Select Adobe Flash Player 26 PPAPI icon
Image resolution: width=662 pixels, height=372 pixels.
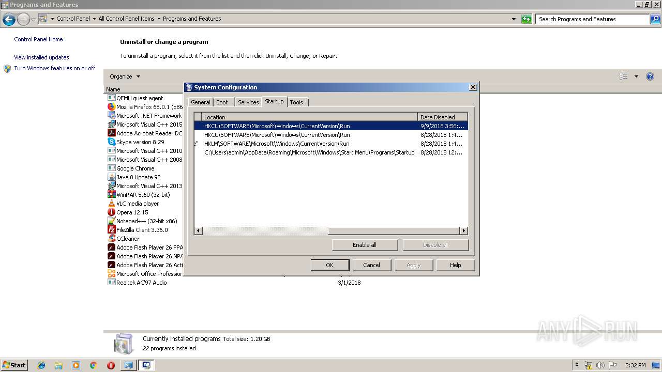coord(111,247)
